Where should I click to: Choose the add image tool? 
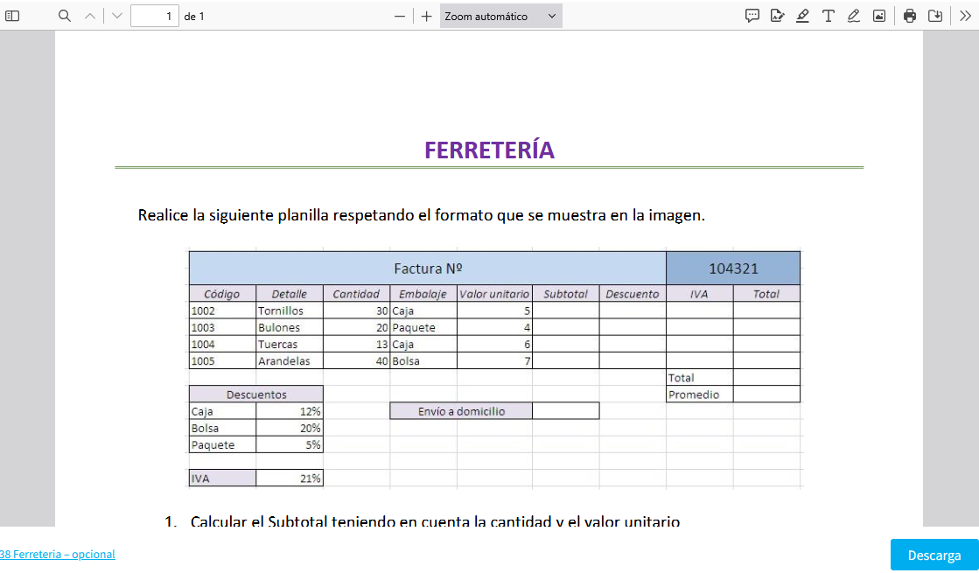point(878,16)
